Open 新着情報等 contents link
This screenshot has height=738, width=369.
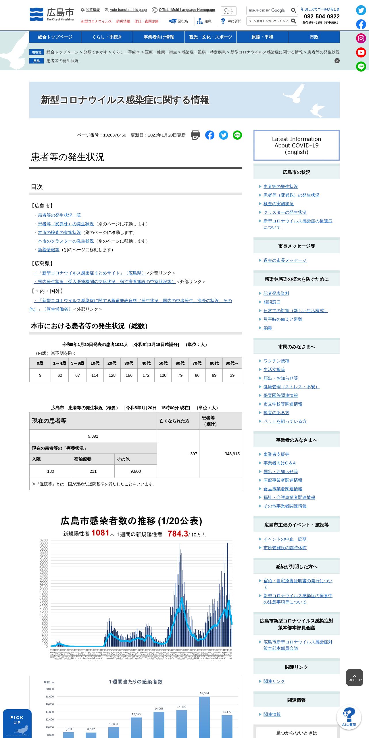click(49, 250)
